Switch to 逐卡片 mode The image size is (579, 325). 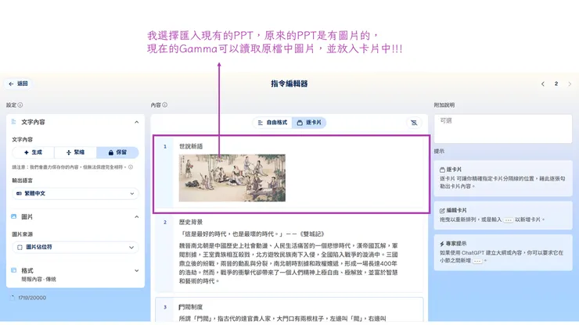pos(309,123)
